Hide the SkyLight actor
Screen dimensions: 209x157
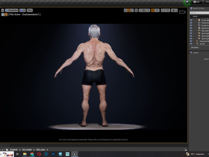[x=191, y=31]
